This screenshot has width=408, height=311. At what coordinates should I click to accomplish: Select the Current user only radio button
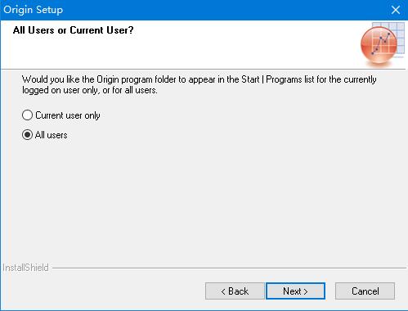pos(27,115)
